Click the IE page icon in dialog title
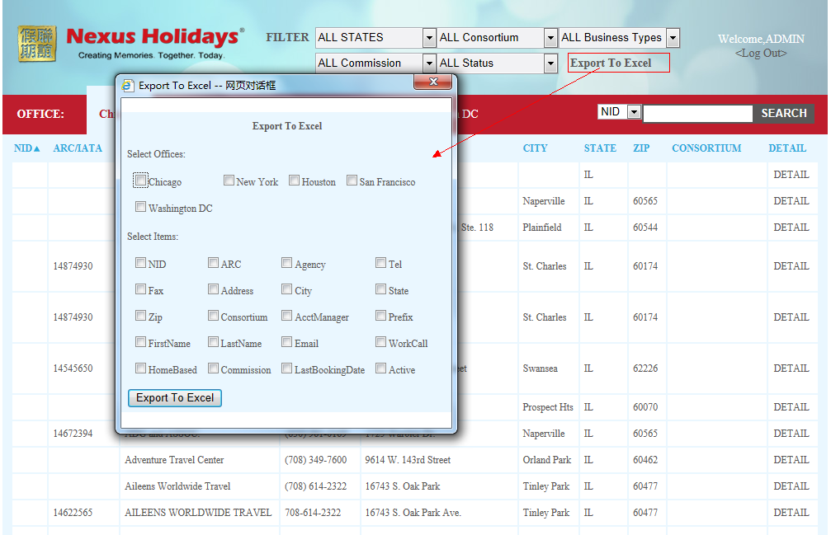The width and height of the screenshot is (831, 535). tap(128, 86)
